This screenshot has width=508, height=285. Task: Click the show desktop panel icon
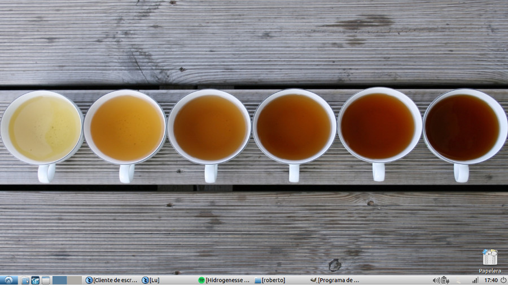(46, 280)
